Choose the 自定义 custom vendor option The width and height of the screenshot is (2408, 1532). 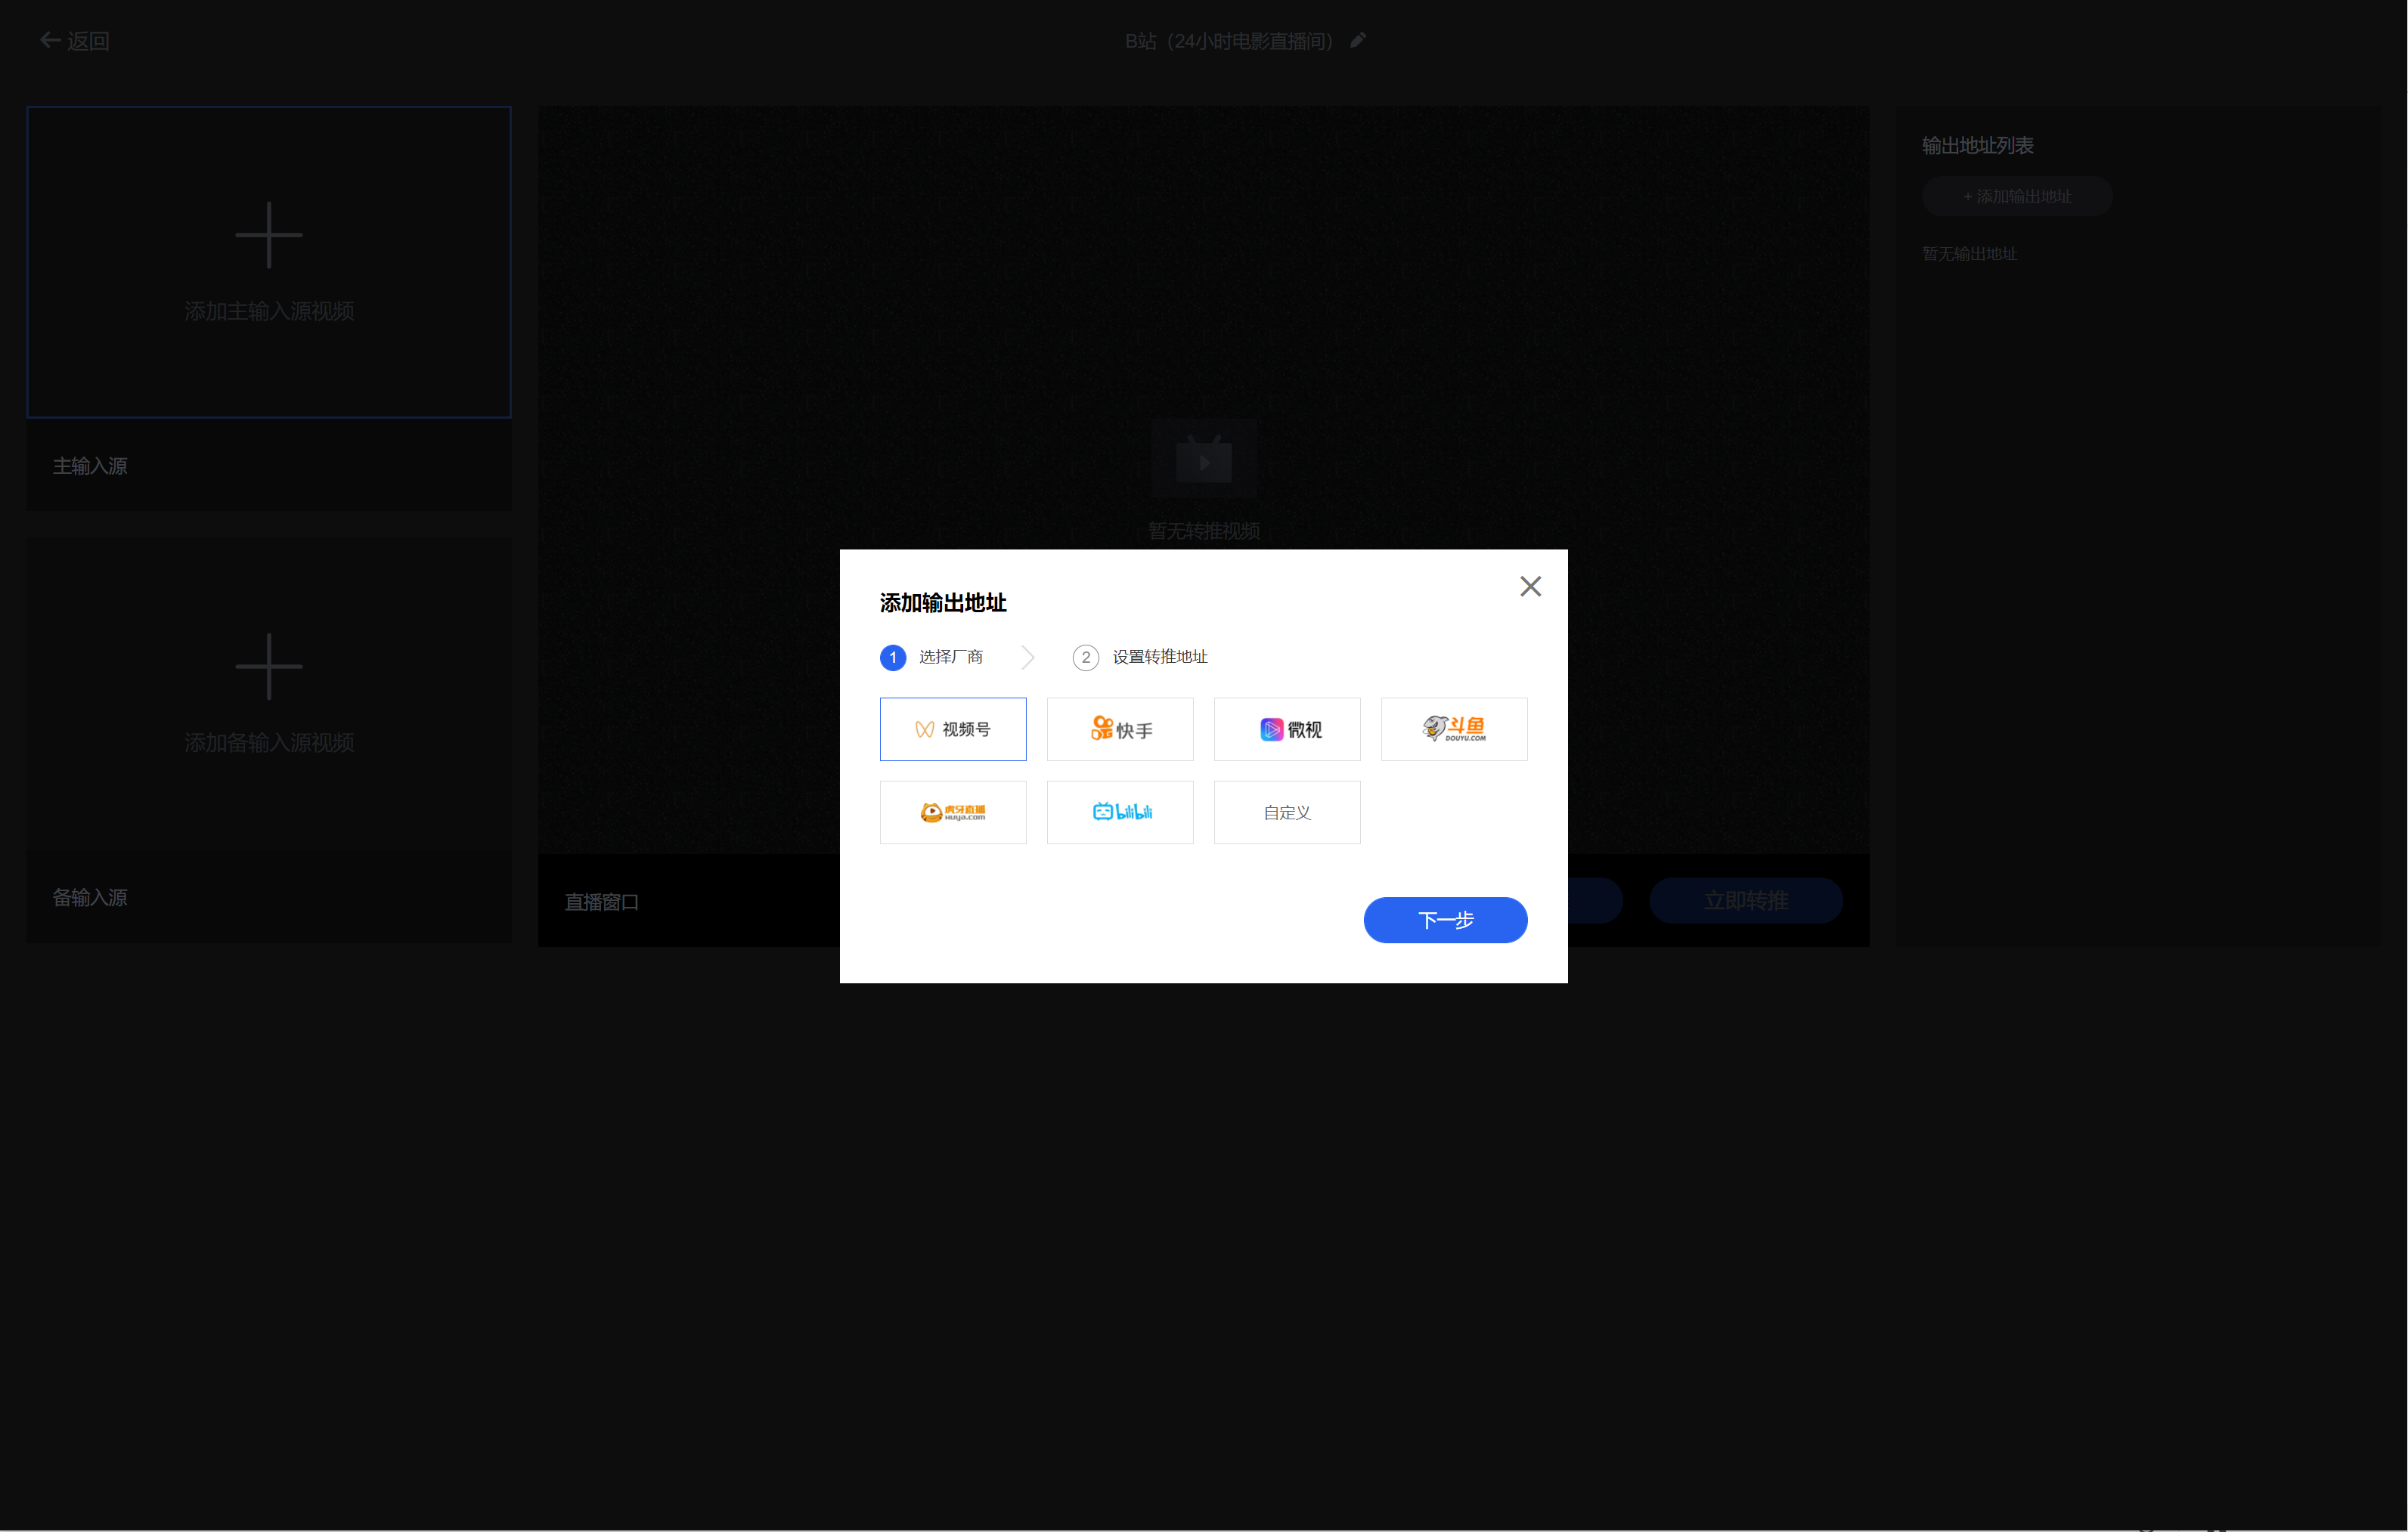tap(1286, 812)
